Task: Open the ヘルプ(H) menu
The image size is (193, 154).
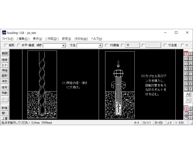Action: pos(96,38)
